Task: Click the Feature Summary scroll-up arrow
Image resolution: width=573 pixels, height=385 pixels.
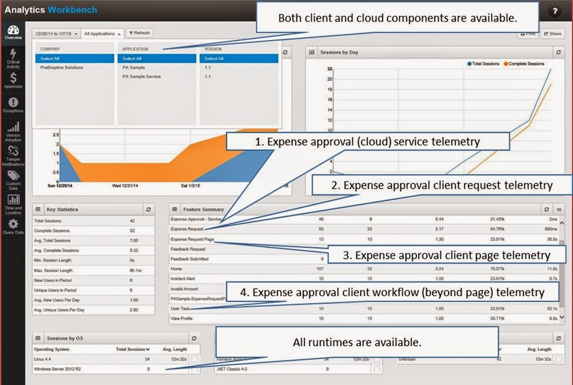Action: [562, 223]
